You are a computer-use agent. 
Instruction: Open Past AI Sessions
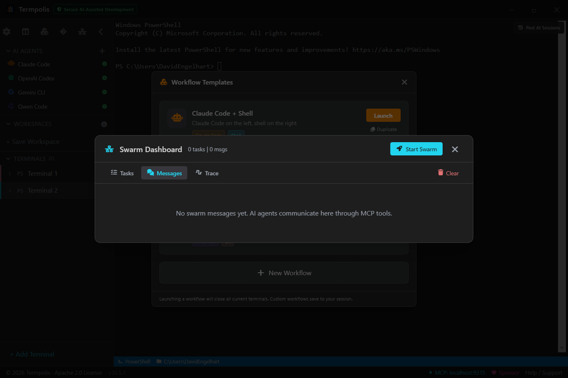(x=539, y=28)
